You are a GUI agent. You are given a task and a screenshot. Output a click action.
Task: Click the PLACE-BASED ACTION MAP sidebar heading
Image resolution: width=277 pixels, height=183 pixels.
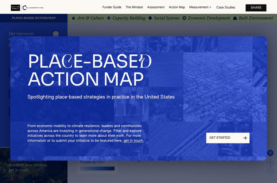point(34,18)
